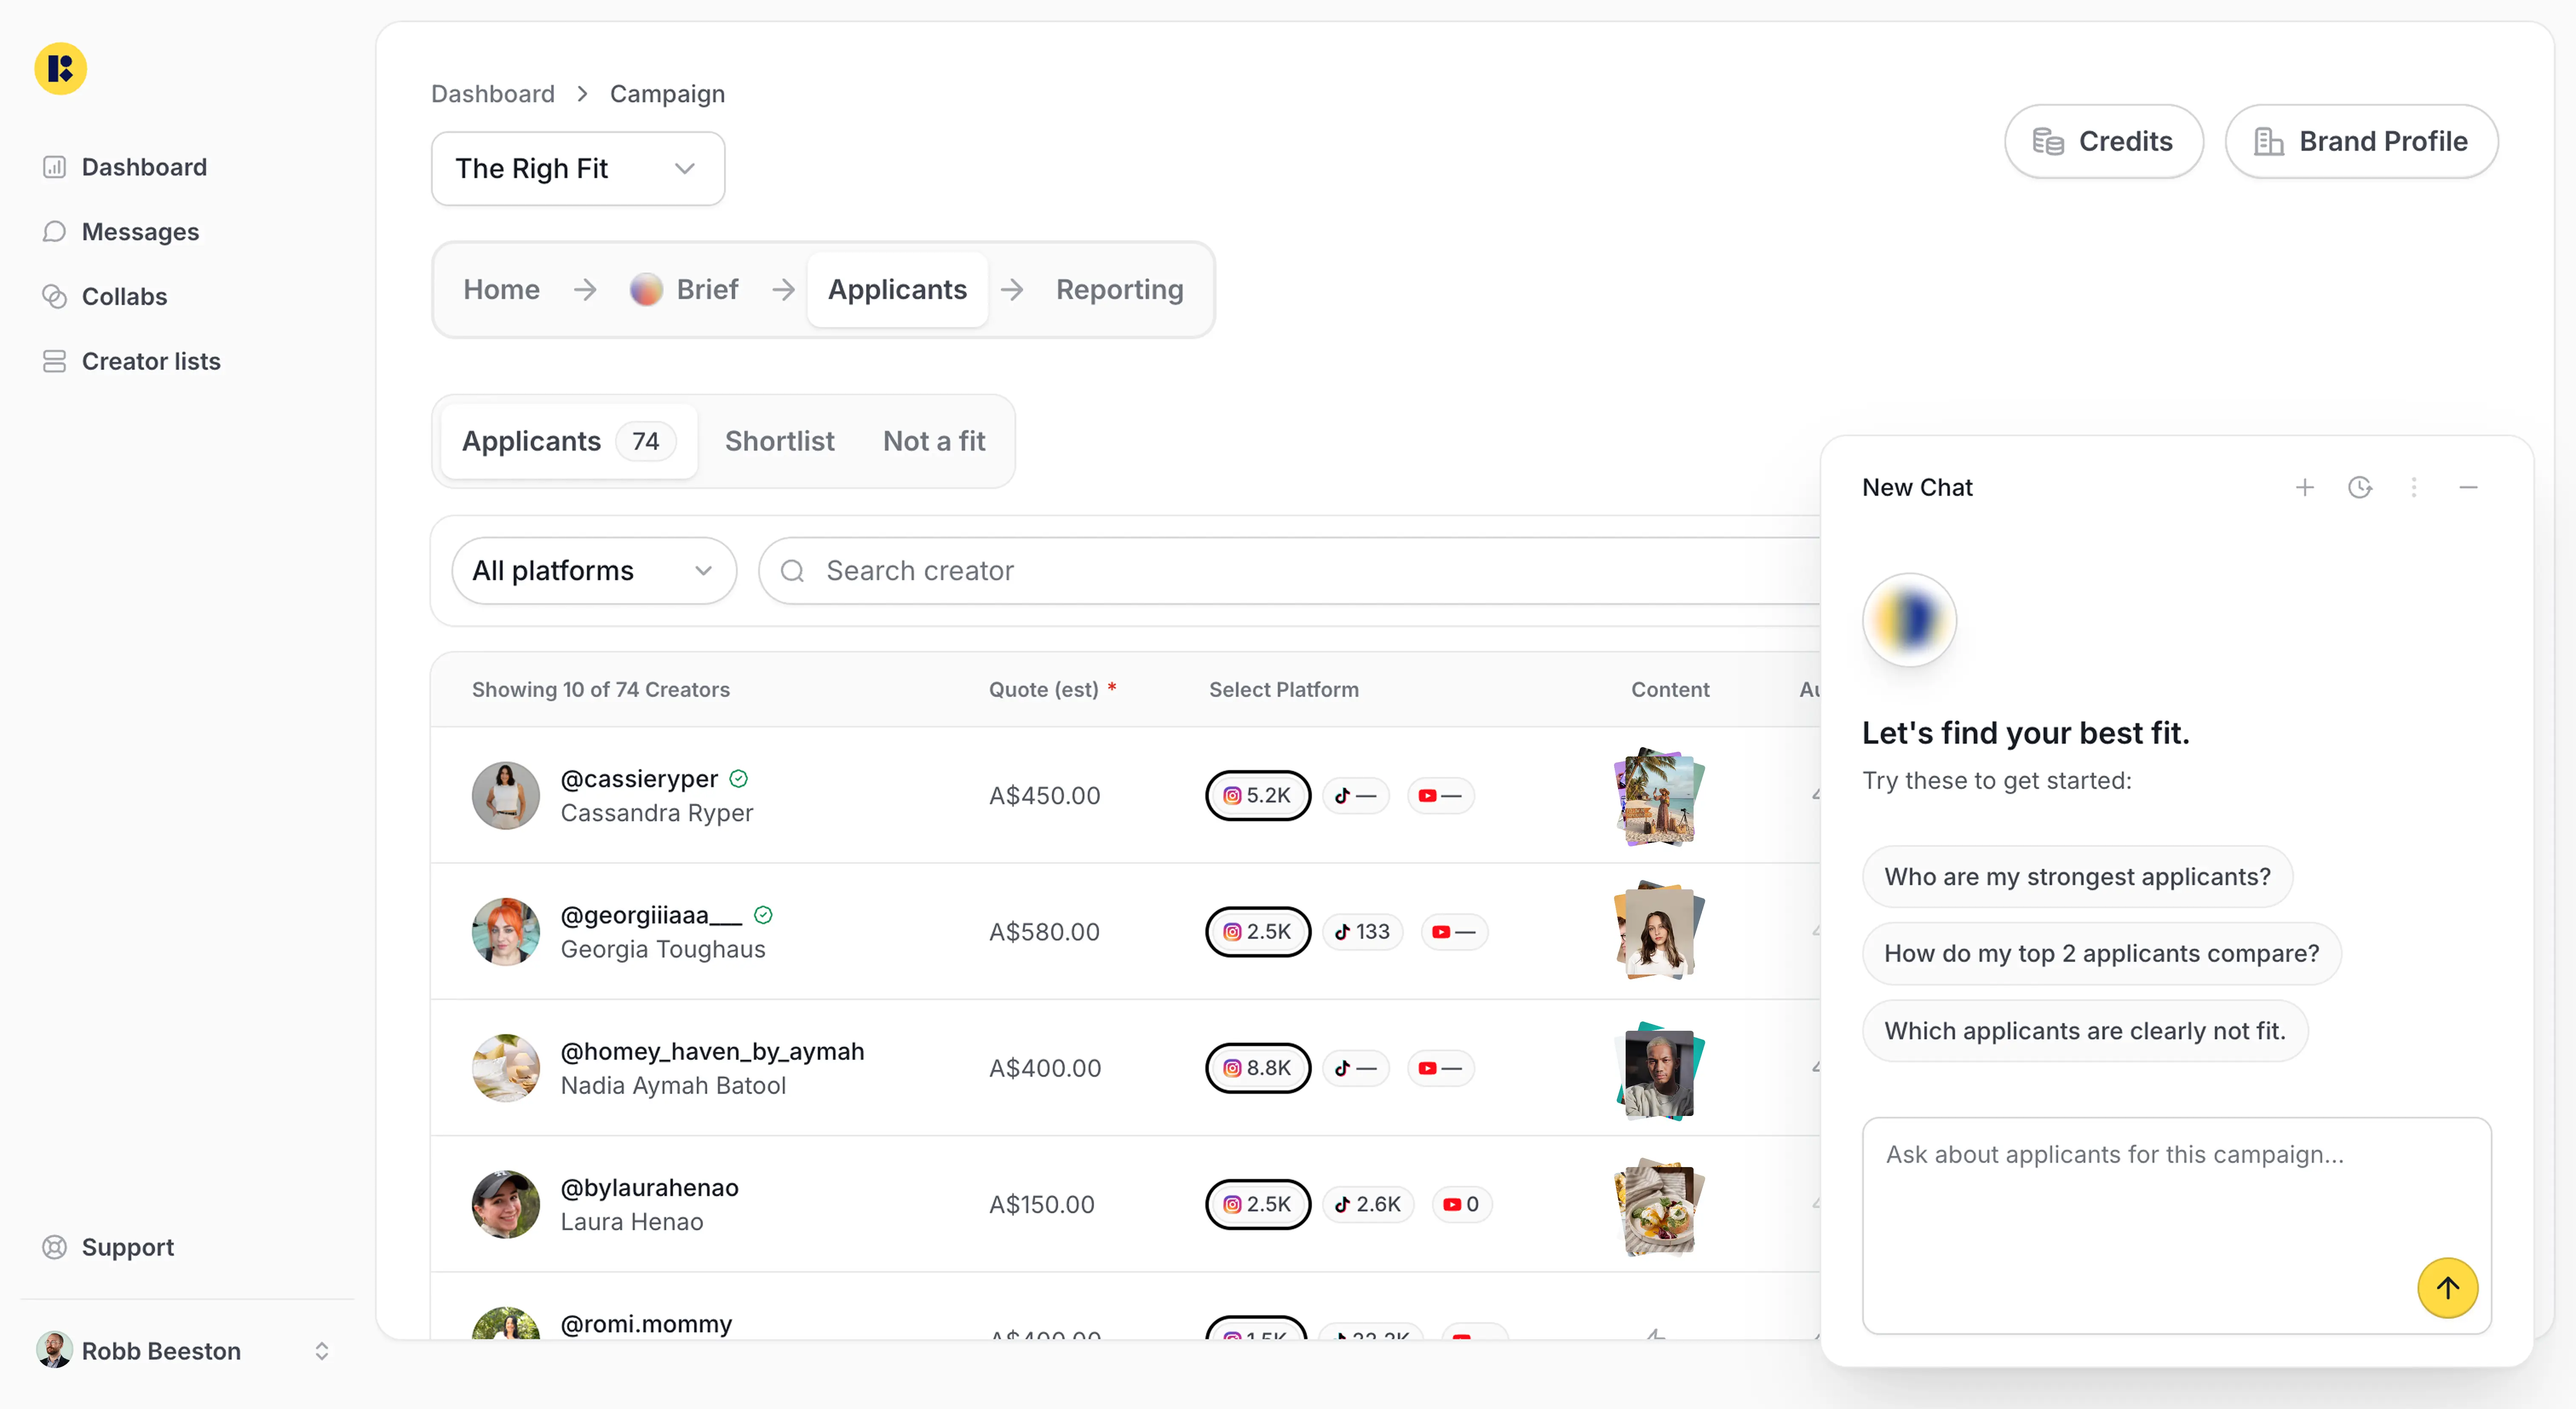Screen dimensions: 2576x1409
Task: Click cassieryper's profile avatar
Action: [x=505, y=796]
